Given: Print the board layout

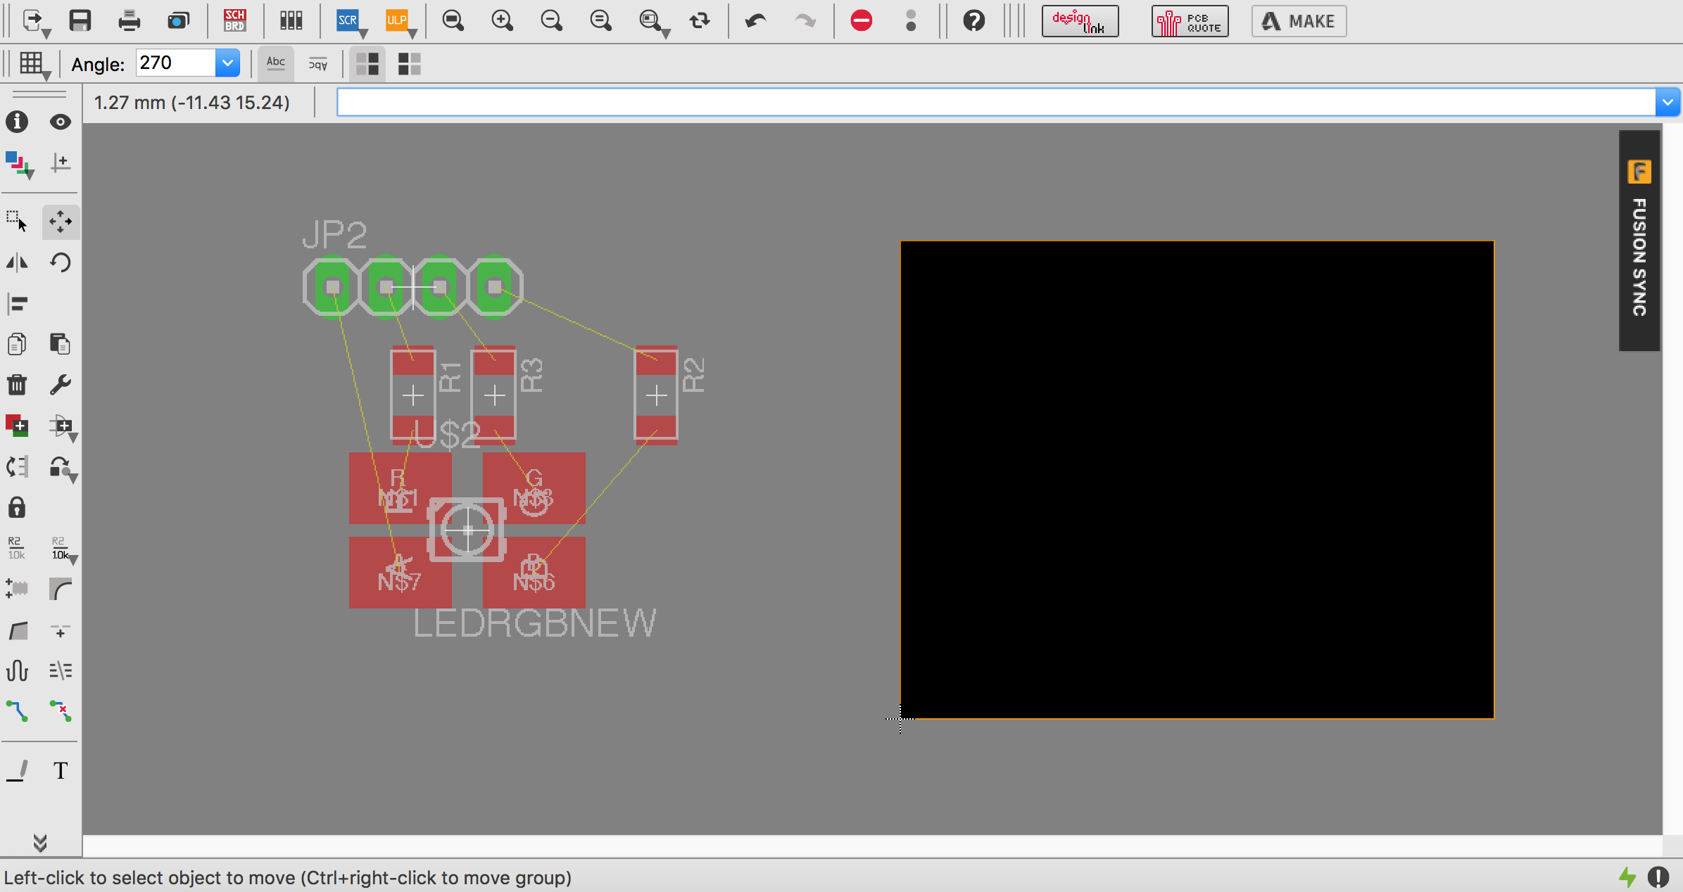Looking at the screenshot, I should [x=130, y=21].
